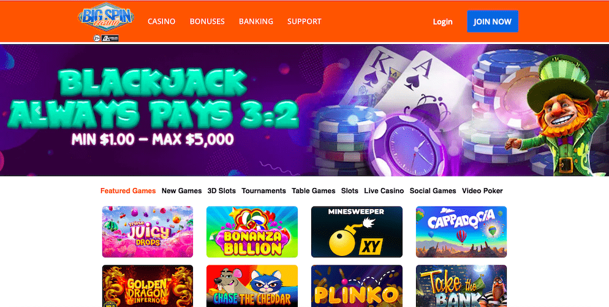
Task: Click the Login link
Action: click(443, 22)
